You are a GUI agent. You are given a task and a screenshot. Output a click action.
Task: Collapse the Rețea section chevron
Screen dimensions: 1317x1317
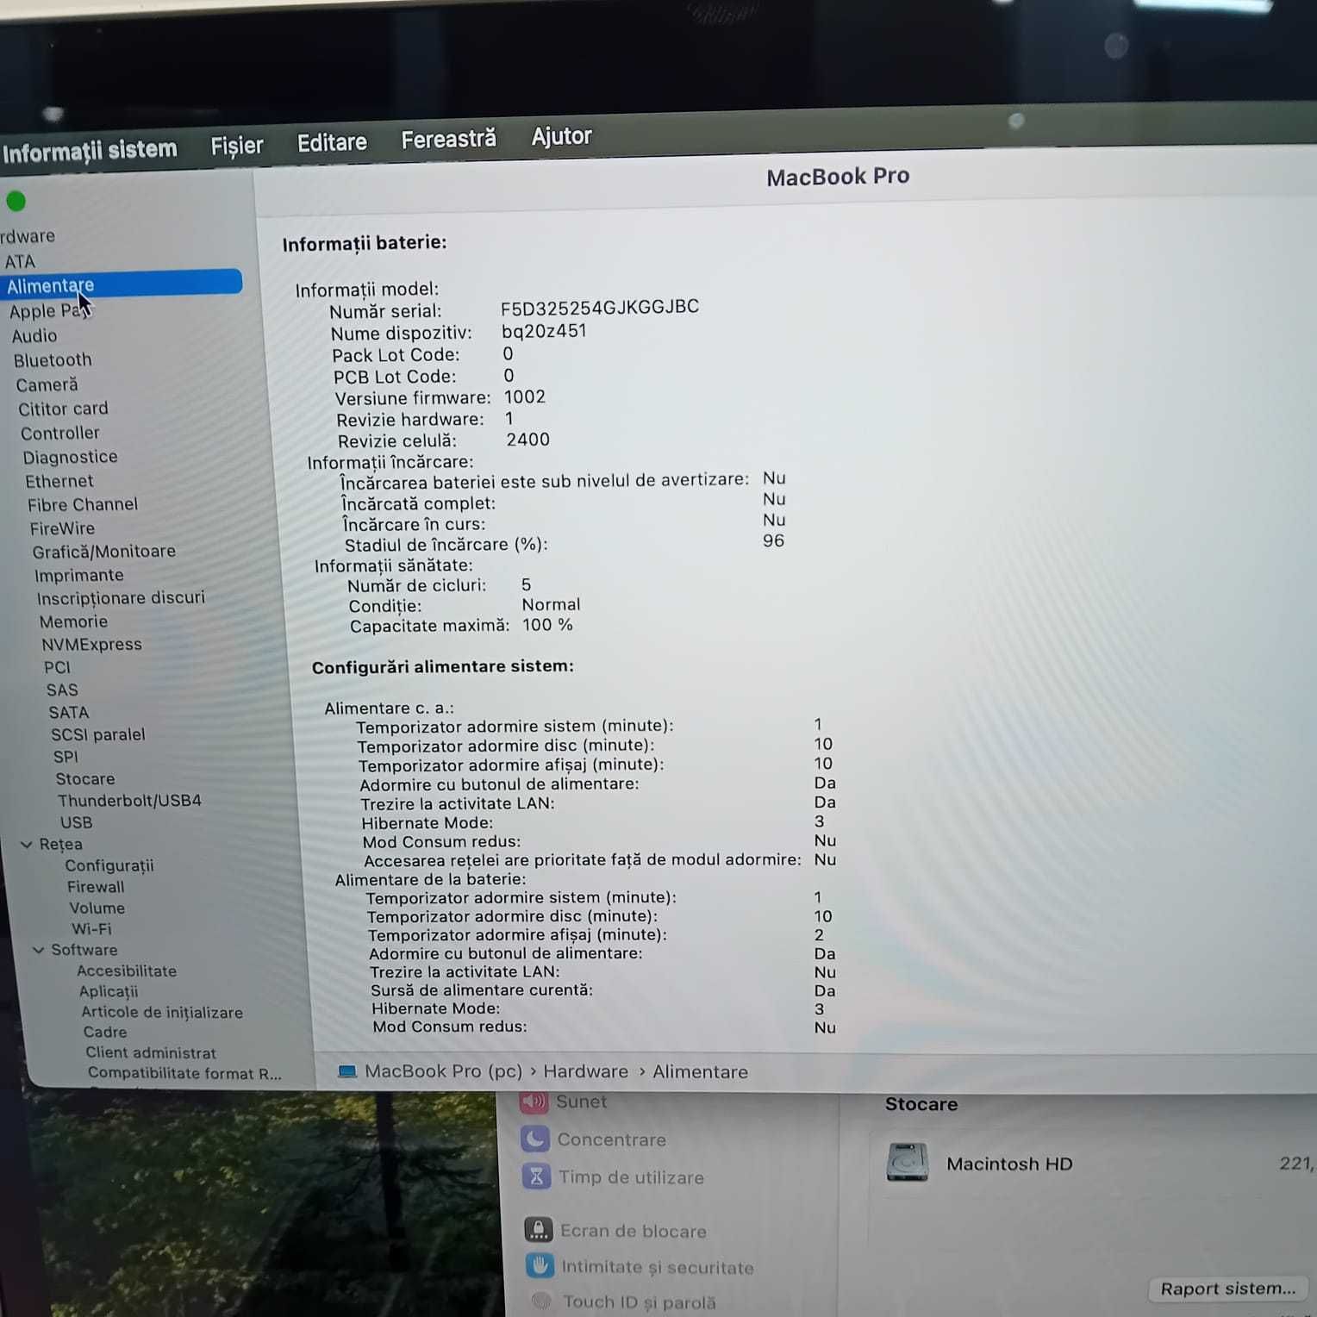26,845
